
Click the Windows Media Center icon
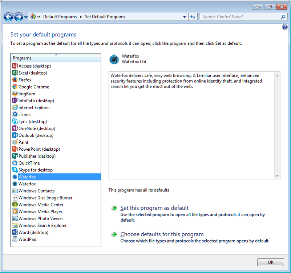pyautogui.click(x=15, y=205)
